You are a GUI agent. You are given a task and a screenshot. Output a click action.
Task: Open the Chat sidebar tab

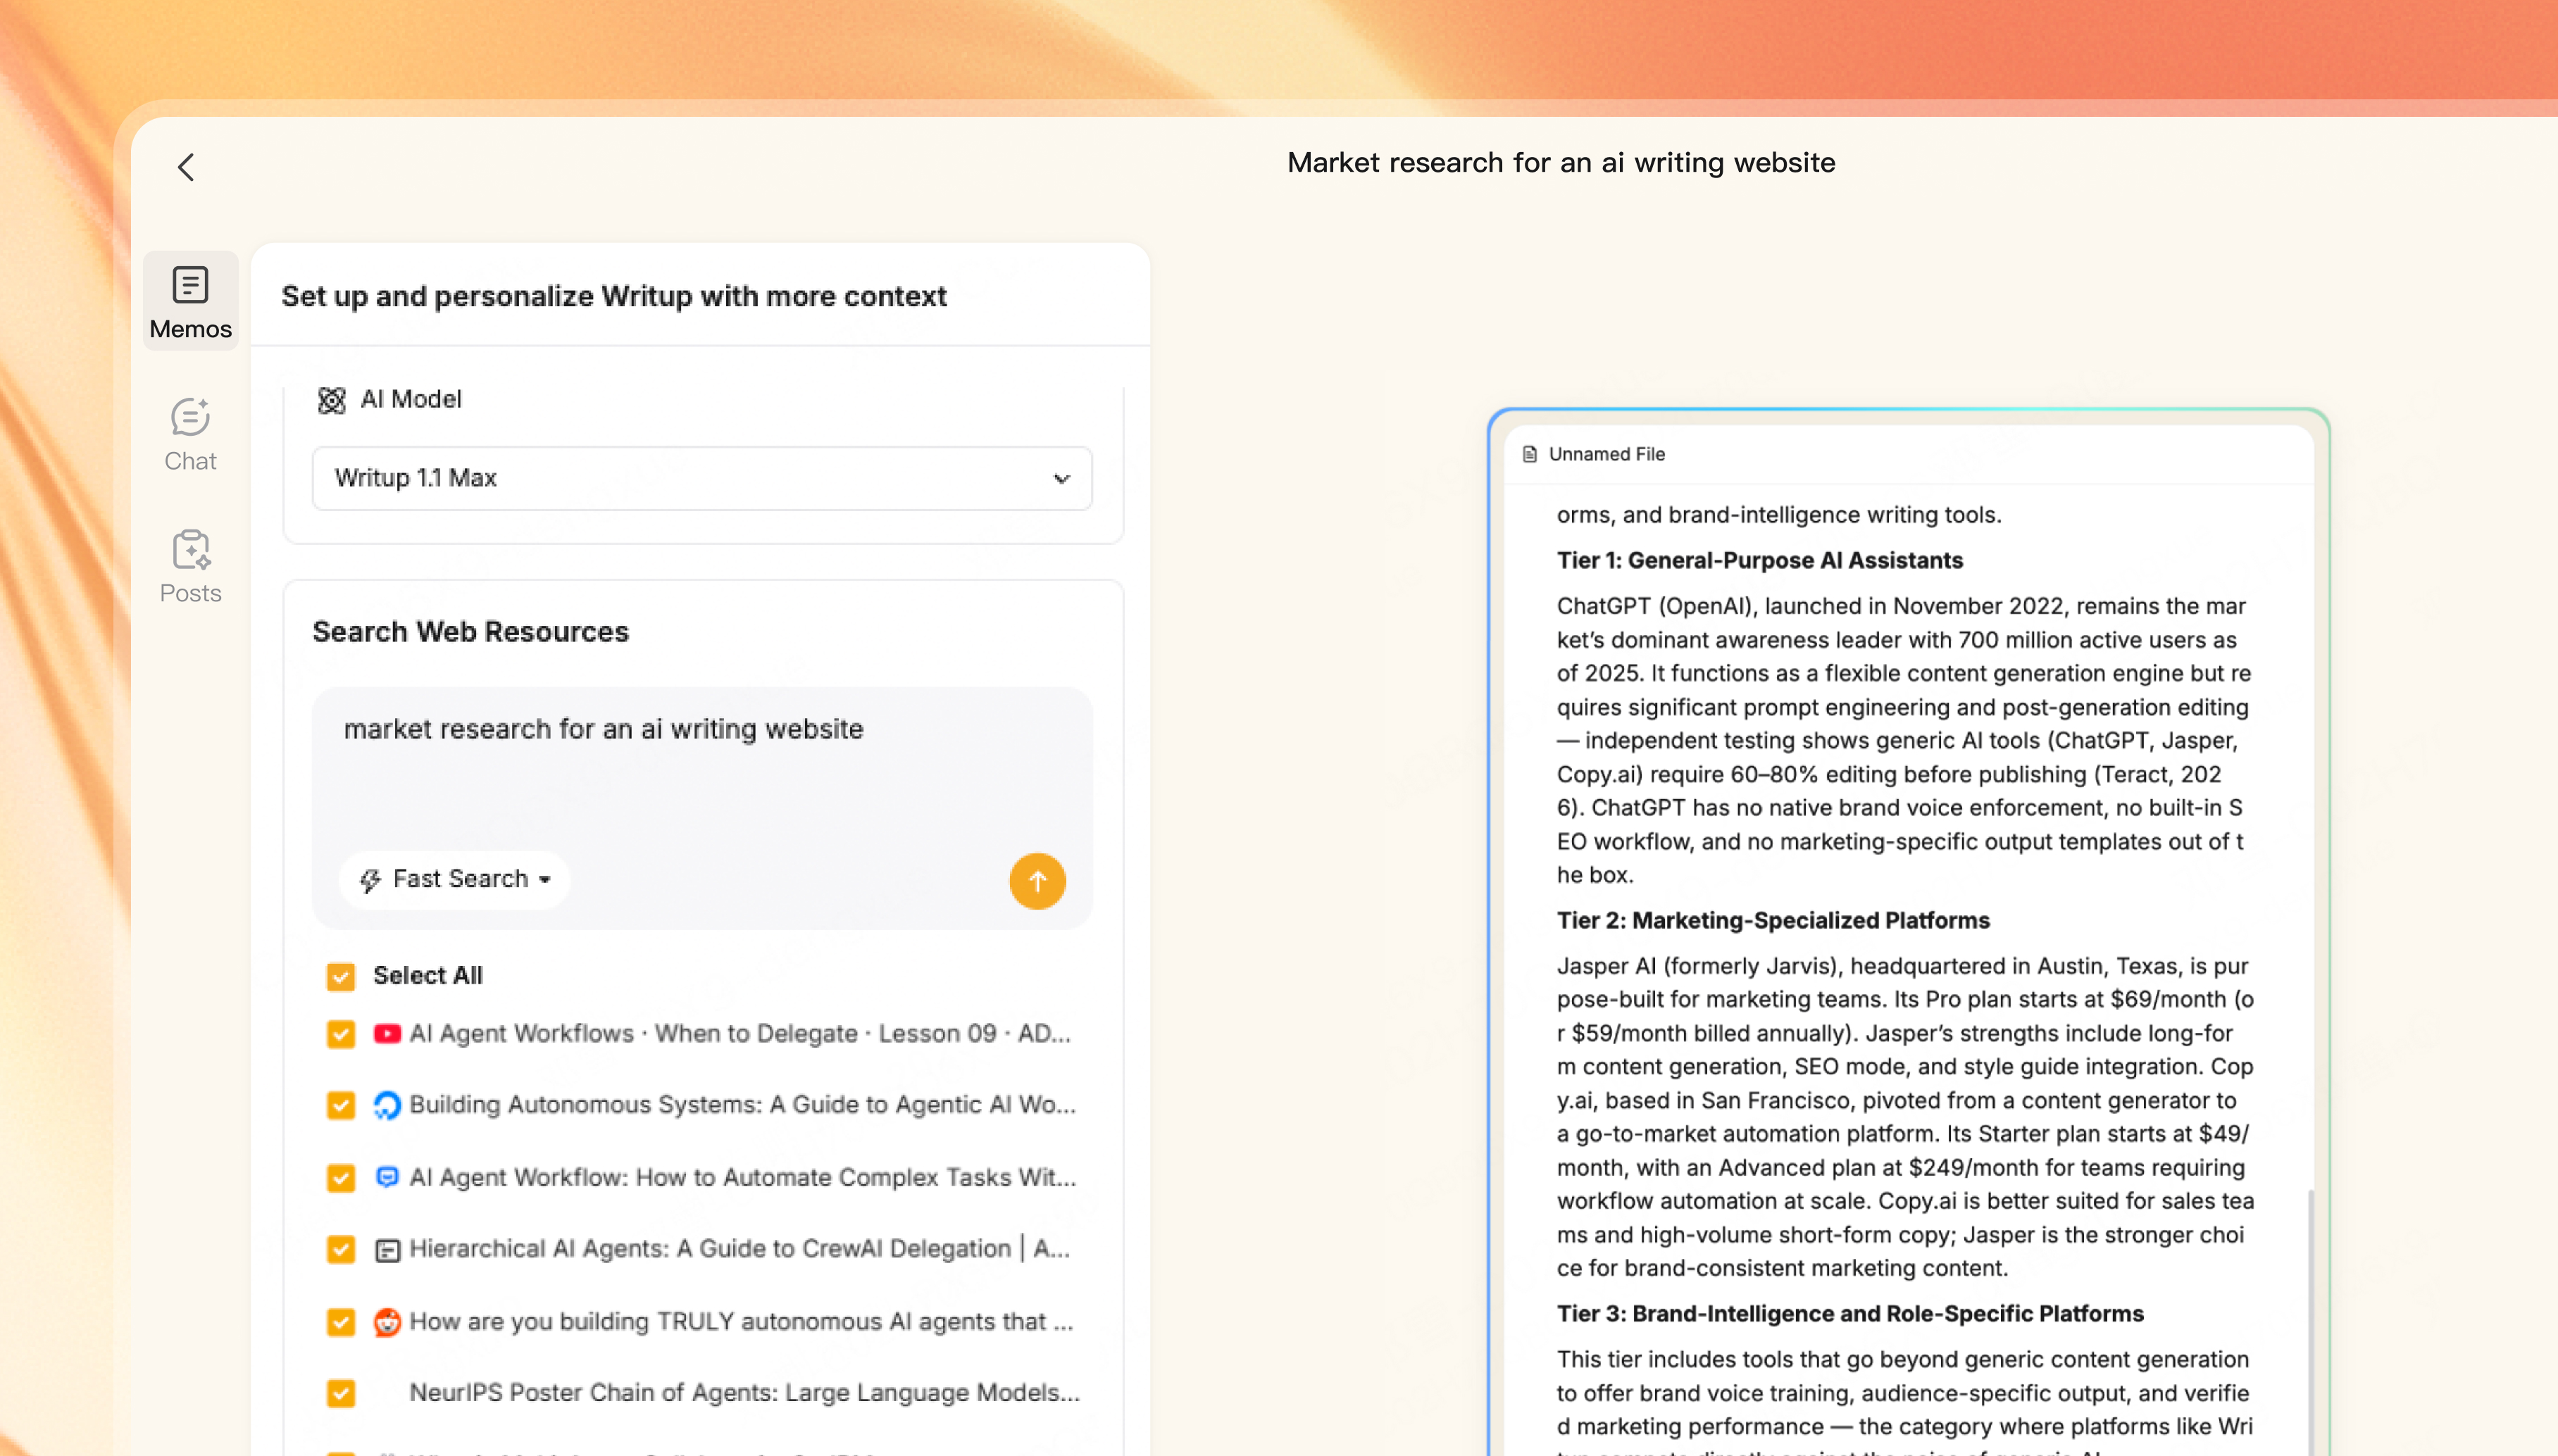point(190,435)
